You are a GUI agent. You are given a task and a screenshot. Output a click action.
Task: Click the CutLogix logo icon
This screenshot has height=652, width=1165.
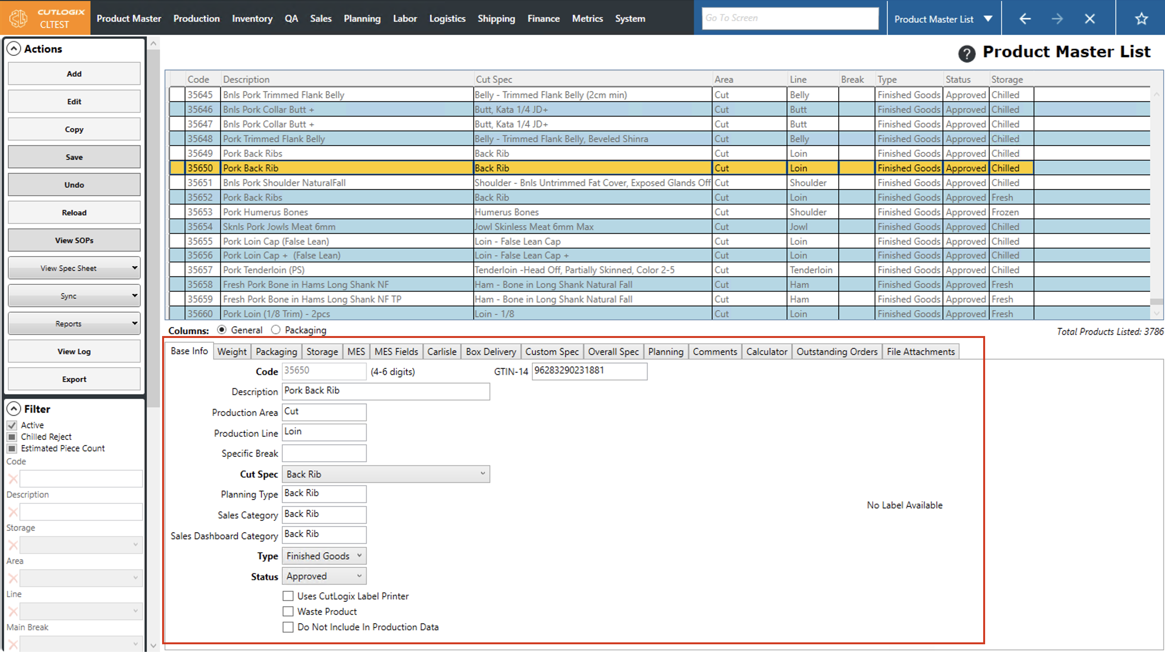pyautogui.click(x=19, y=18)
